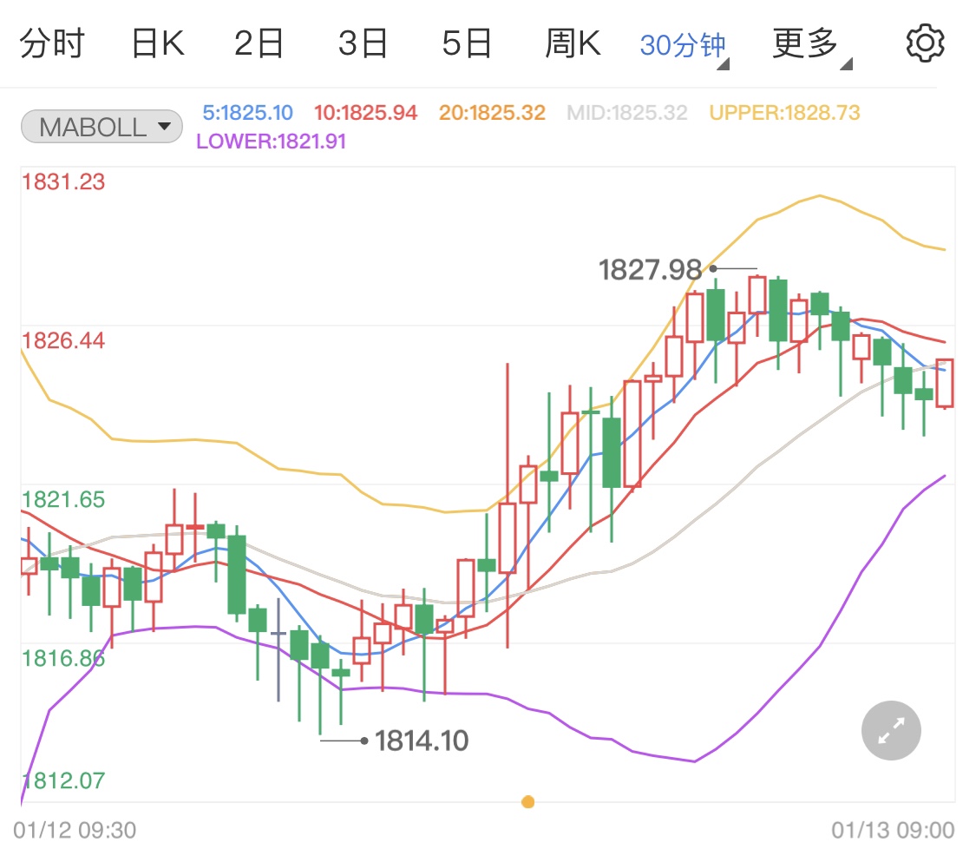
Task: Open the 30分钟 interval dropdown
Action: [684, 46]
